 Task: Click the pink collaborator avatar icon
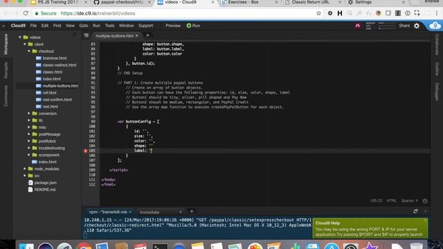[358, 26]
